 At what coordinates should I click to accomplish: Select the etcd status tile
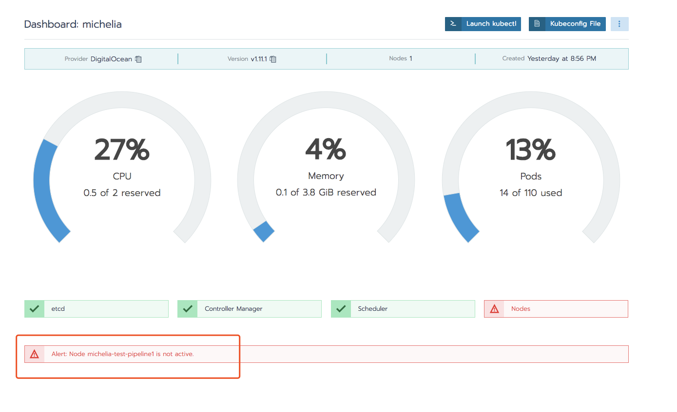96,308
